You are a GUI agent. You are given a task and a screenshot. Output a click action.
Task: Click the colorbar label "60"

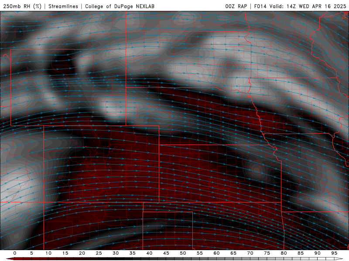[x=216, y=253]
